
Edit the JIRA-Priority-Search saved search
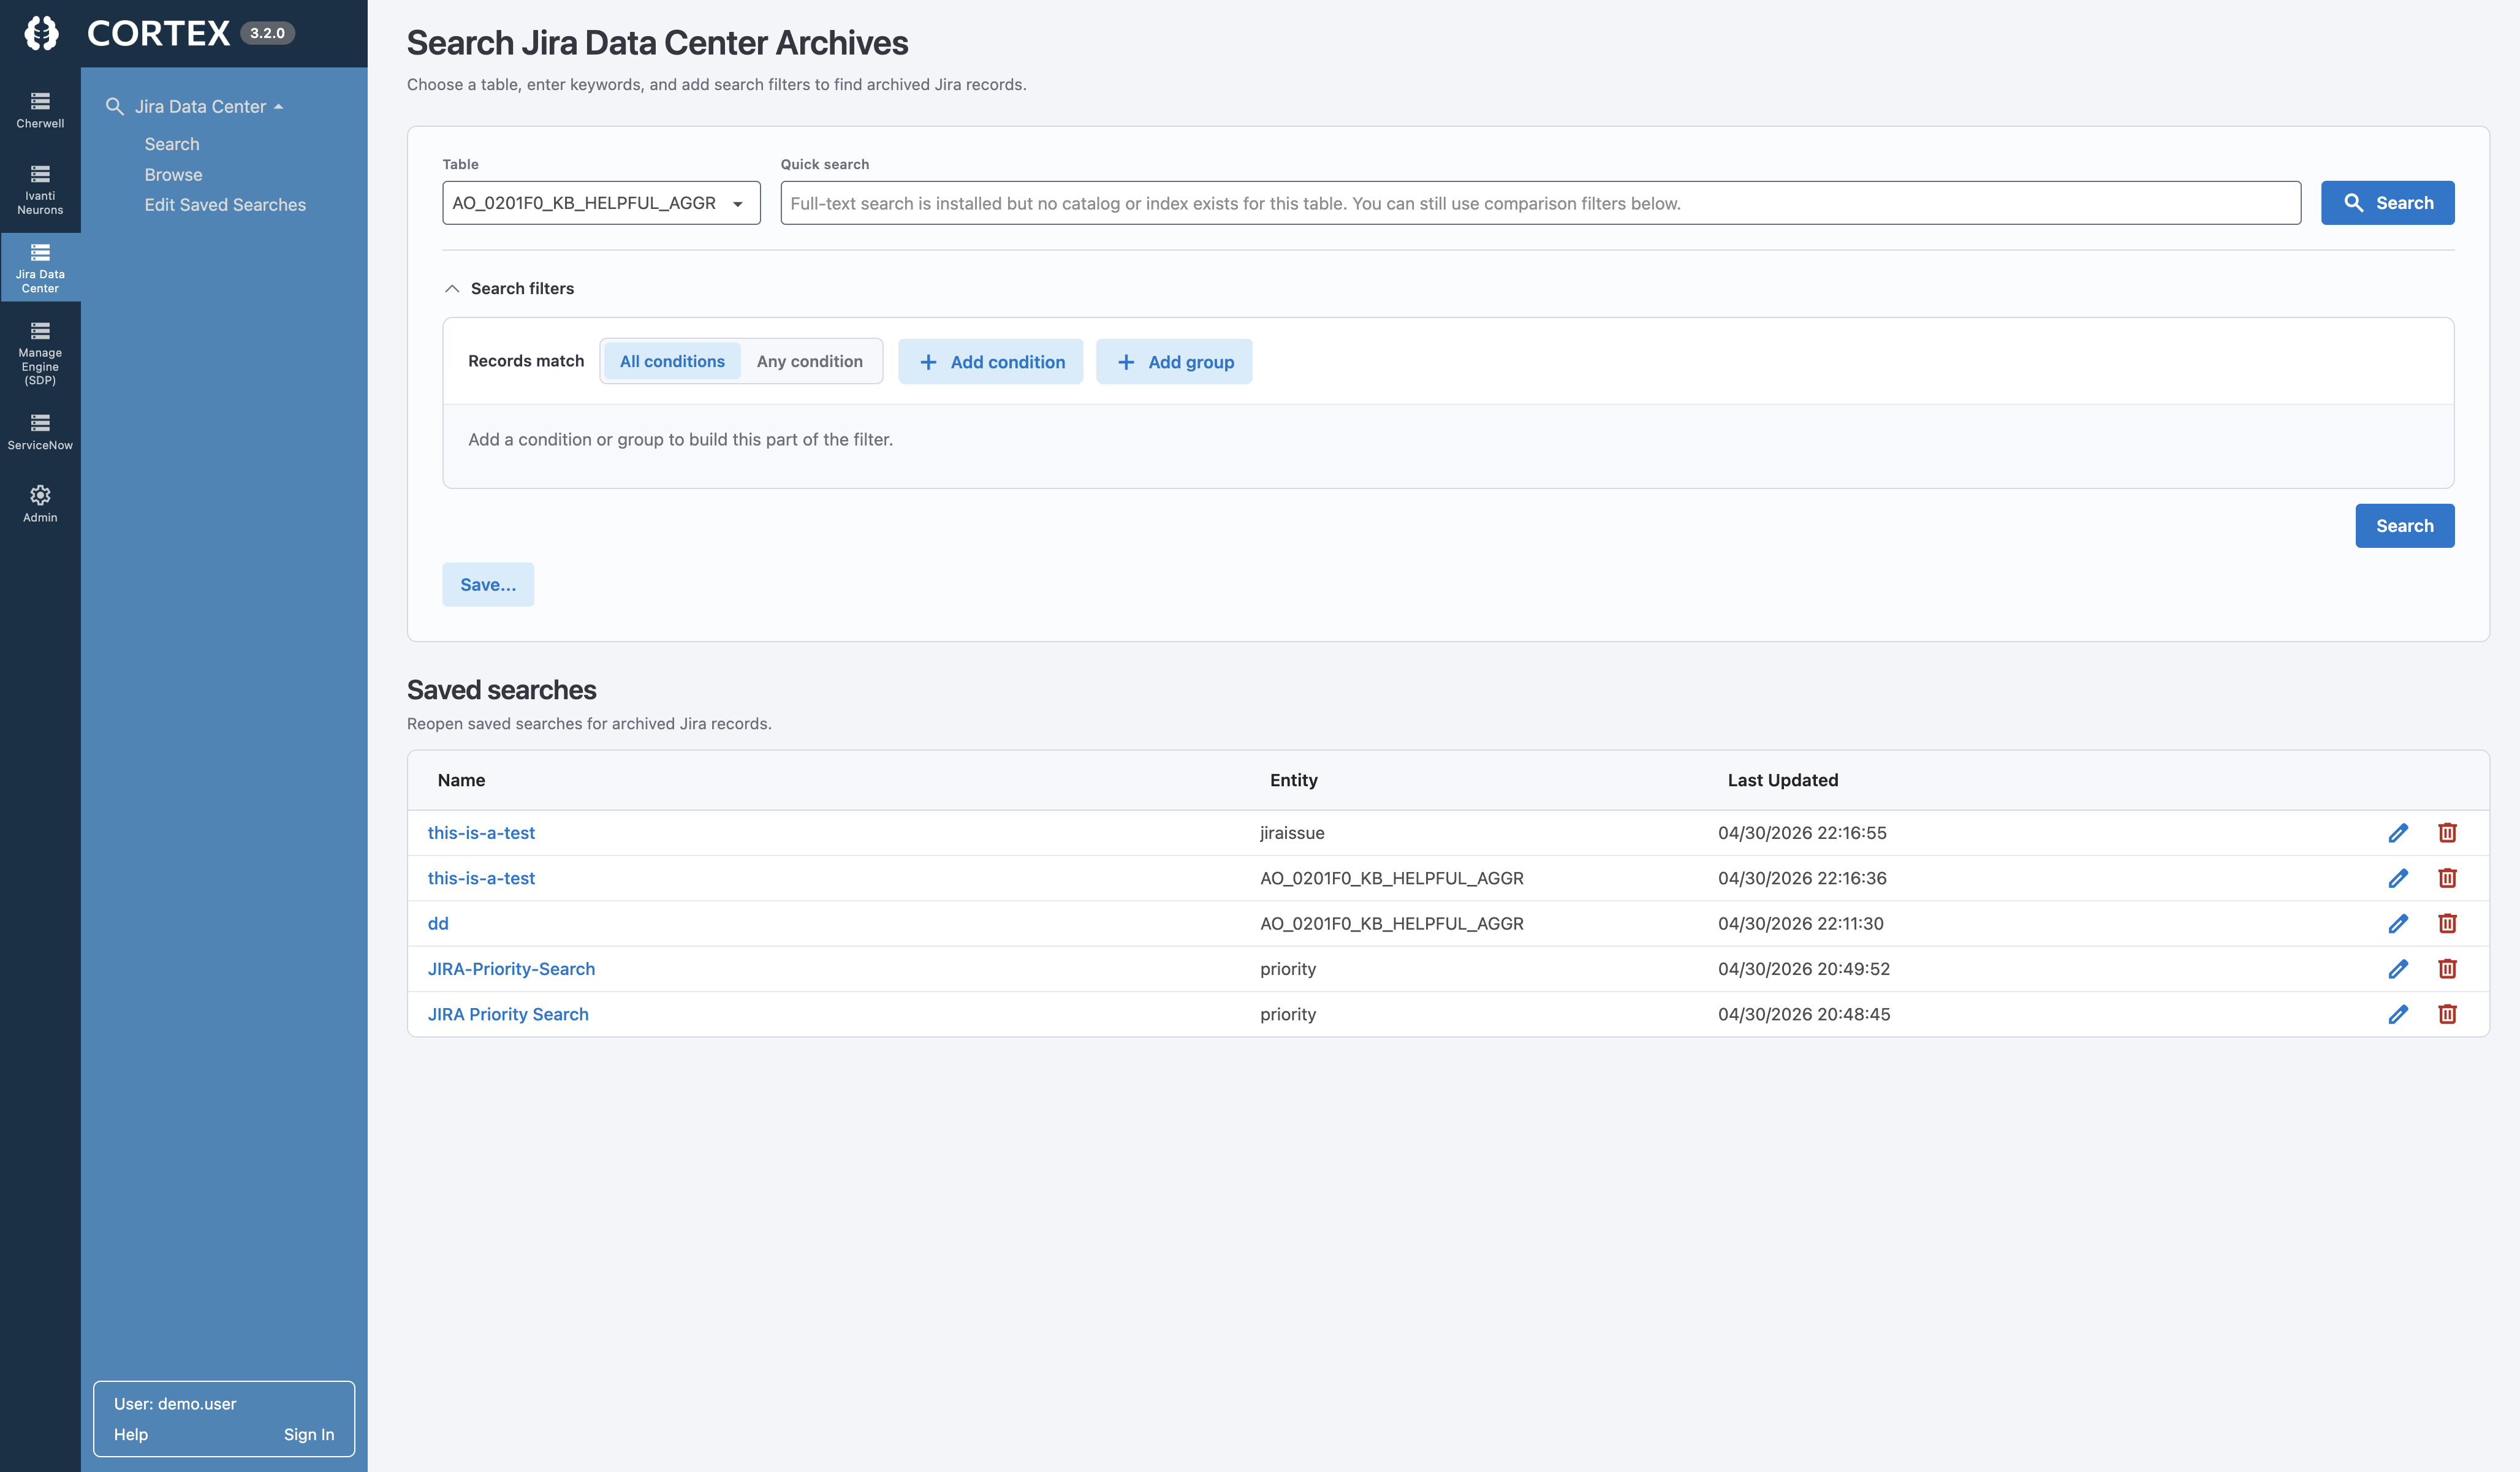[x=2398, y=969]
